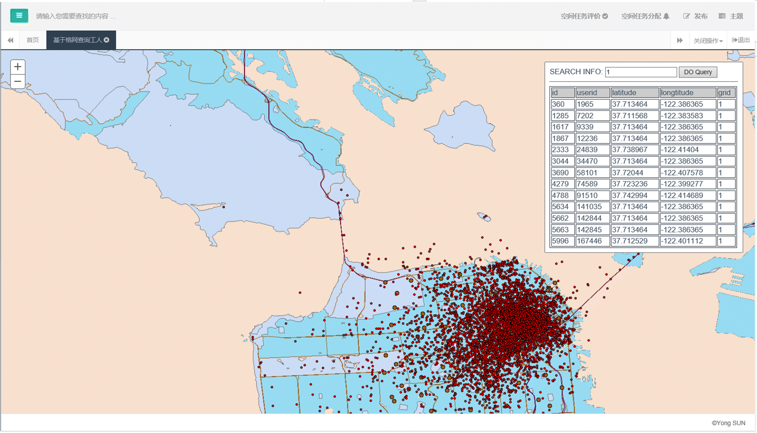Click the id column header

[563, 93]
